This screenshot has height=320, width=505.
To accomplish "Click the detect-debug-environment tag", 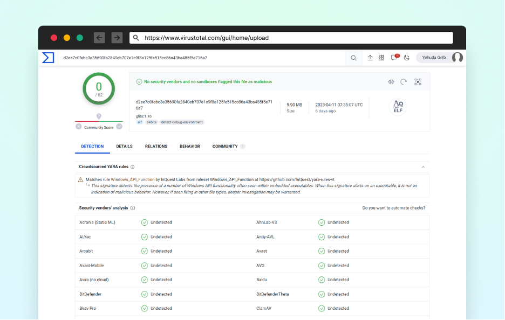I will point(182,122).
